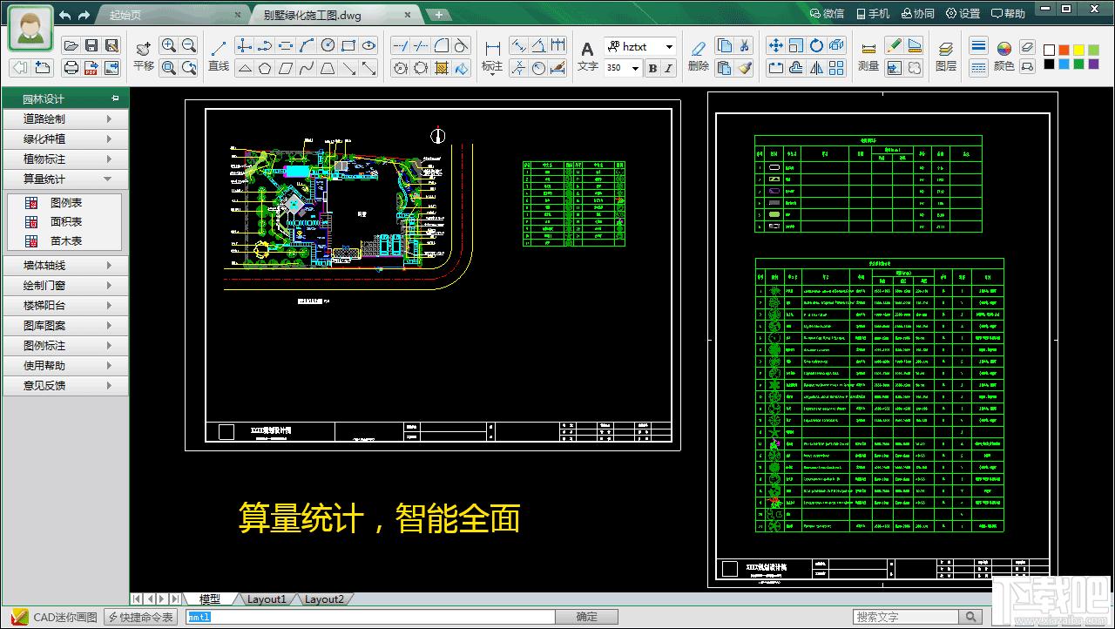
Task: Open the hztxt font dropdown
Action: coord(669,47)
